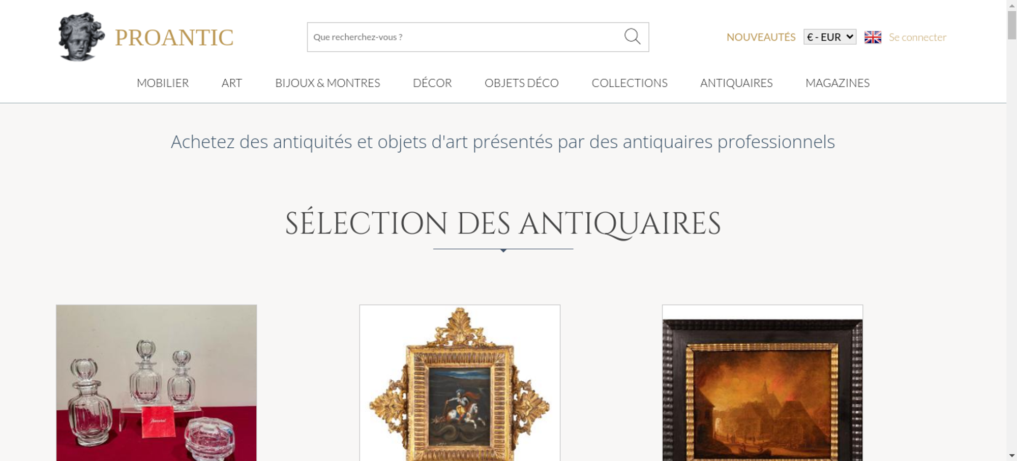
Task: Click the Proantic cherub head logo
Action: pyautogui.click(x=81, y=37)
